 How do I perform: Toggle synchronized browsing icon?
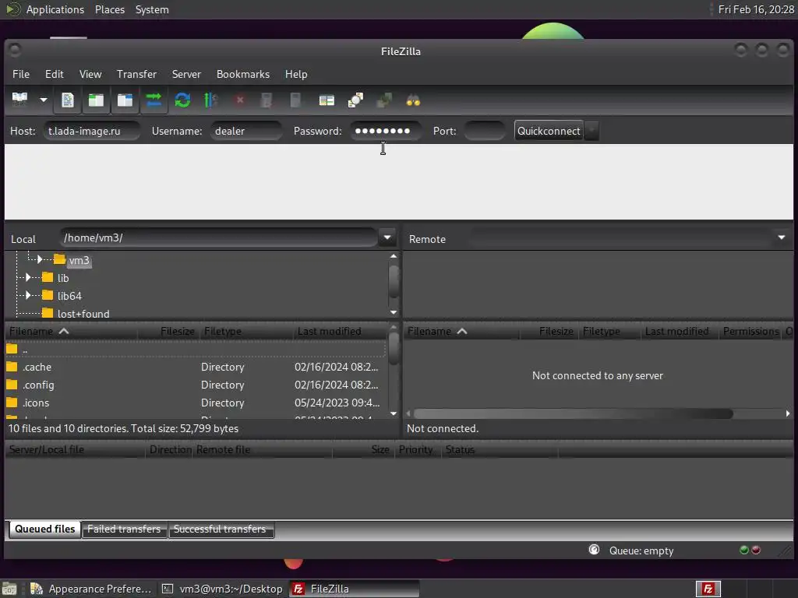(x=384, y=100)
